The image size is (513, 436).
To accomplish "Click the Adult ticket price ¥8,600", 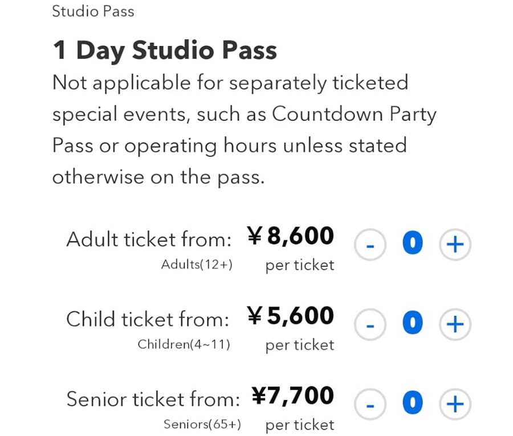I will (291, 236).
